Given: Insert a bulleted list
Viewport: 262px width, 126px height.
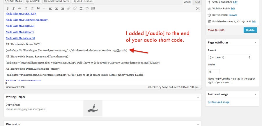Looking at the screenshot, I should coord(26,8).
